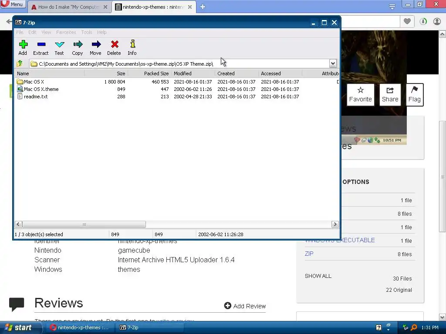Click the archive path address field
Screen dimensions: 446x334
[179, 63]
